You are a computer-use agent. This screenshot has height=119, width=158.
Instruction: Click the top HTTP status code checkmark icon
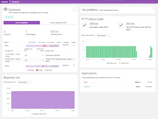click(x=121, y=25)
